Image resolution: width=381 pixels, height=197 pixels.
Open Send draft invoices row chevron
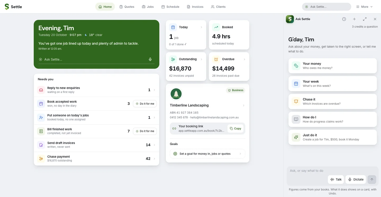tap(155, 145)
